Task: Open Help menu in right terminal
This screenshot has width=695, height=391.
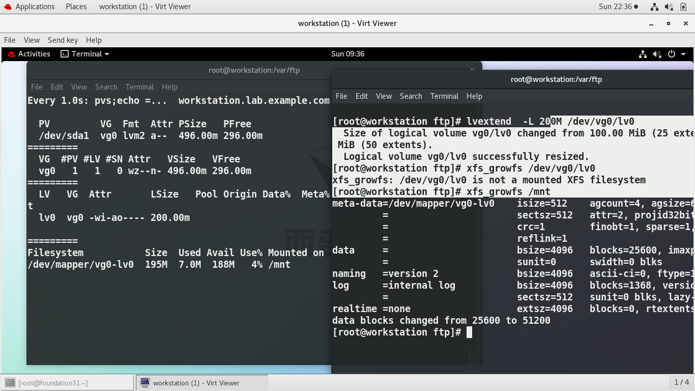Action: (474, 96)
